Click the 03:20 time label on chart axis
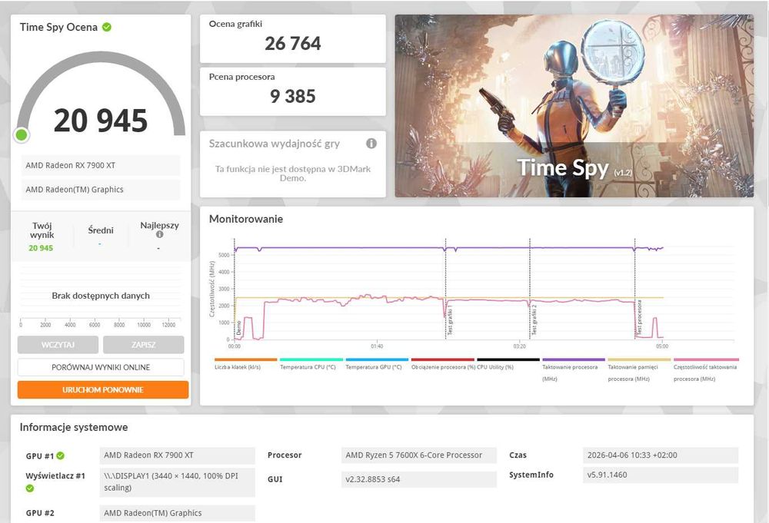This screenshot has width=769, height=523. 519,346
